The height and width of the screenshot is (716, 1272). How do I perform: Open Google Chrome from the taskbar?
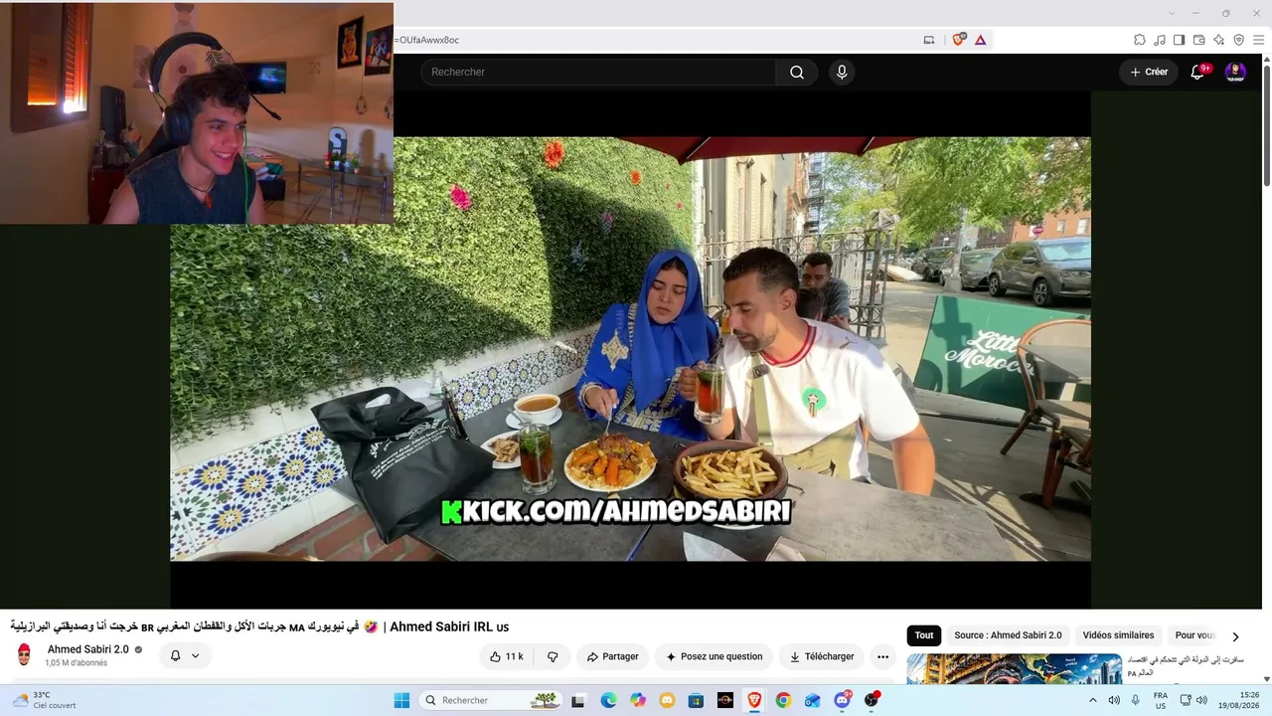click(783, 700)
